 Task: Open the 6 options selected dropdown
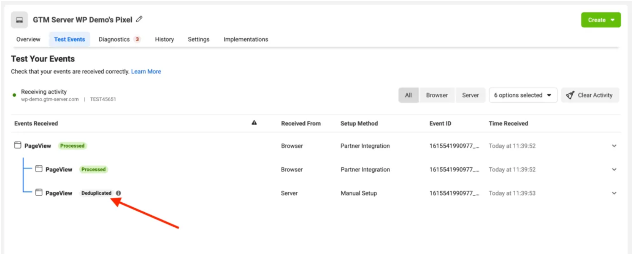coord(523,95)
